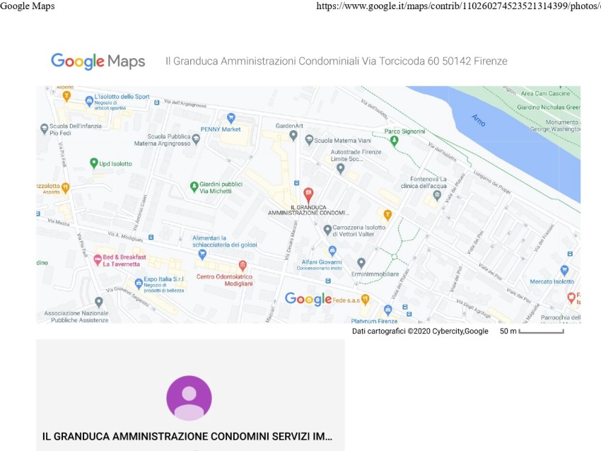The height and width of the screenshot is (451, 601).
Task: Click the bus stop icon on Via dell'Argingrosso
Action: (156, 102)
